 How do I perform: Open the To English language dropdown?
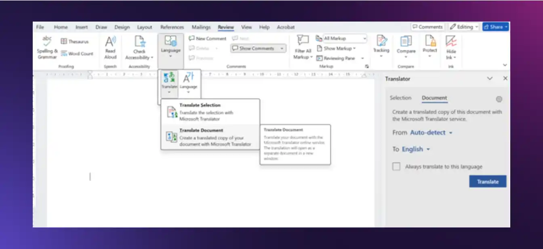click(416, 149)
